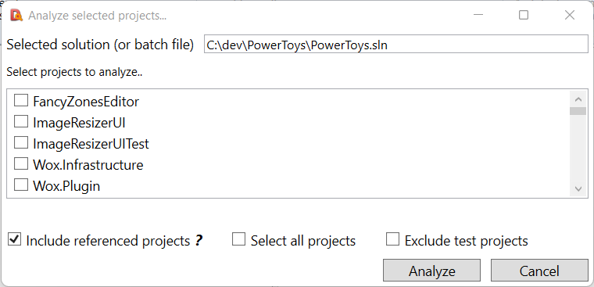Check the FancyZonesEditor project box
This screenshot has width=594, height=287.
(21, 100)
